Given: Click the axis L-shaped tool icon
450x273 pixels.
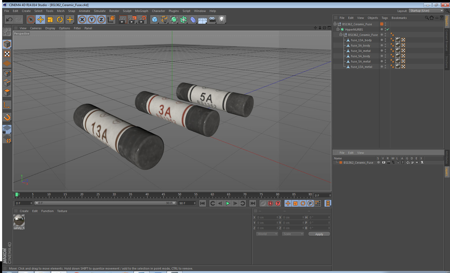Looking at the screenshot, I should point(7,105).
